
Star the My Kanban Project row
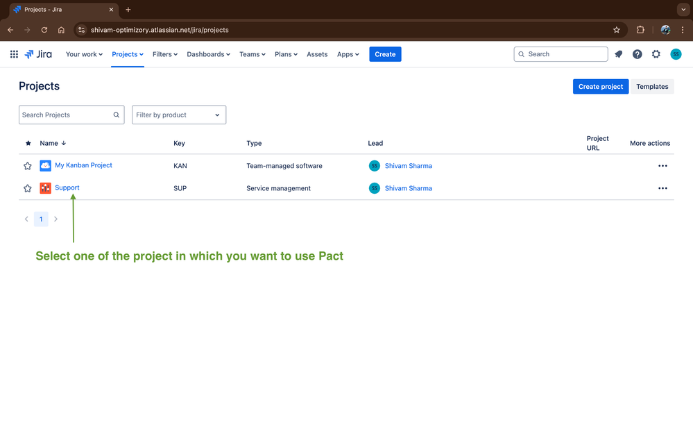tap(28, 166)
